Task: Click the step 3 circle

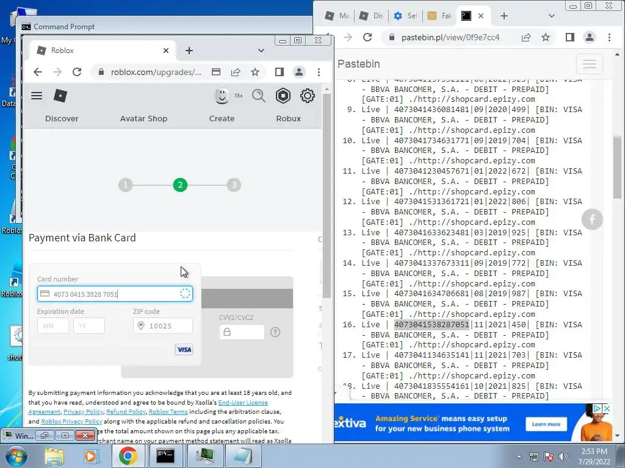Action: point(234,185)
